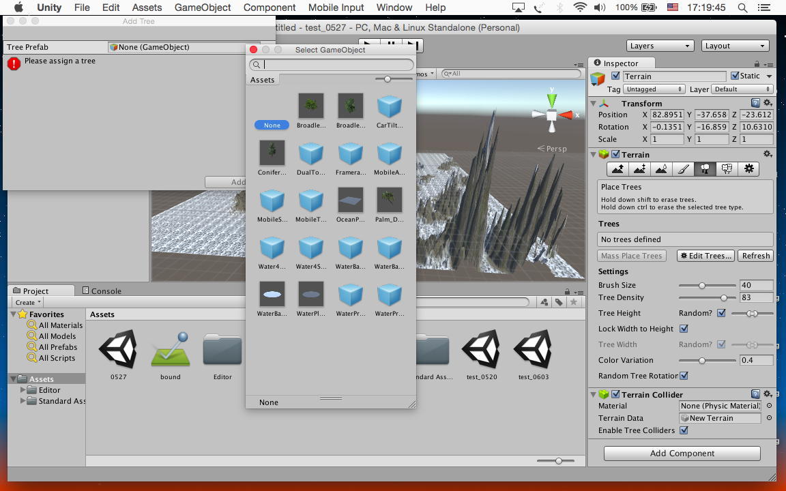
Task: Click the Edit Trees button
Action: click(705, 256)
